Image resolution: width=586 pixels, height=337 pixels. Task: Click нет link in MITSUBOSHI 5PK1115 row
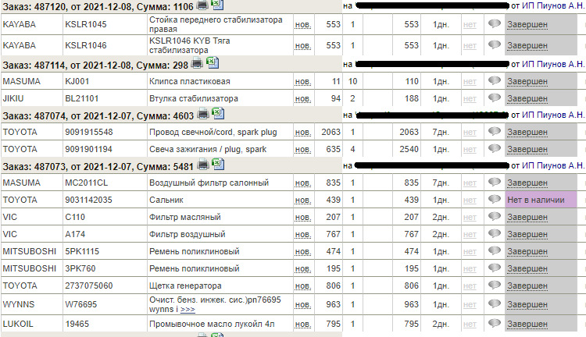470,251
